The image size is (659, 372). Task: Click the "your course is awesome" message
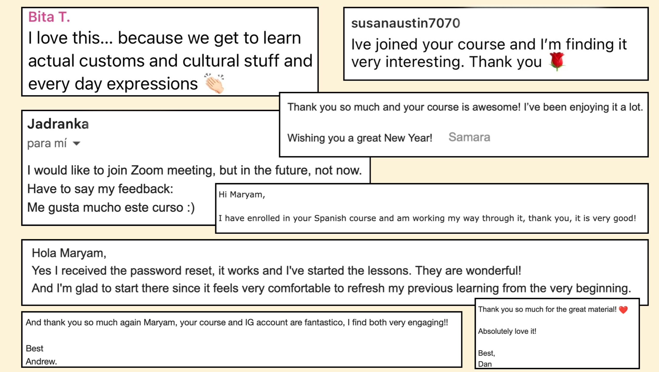point(465,107)
